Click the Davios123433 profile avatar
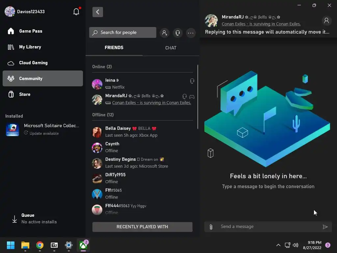This screenshot has width=337, height=253. coord(10,12)
